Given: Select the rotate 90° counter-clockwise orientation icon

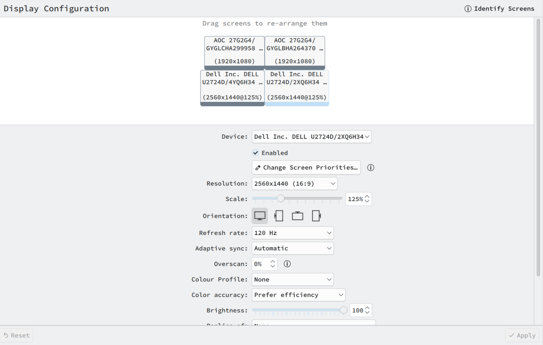Looking at the screenshot, I should (279, 216).
